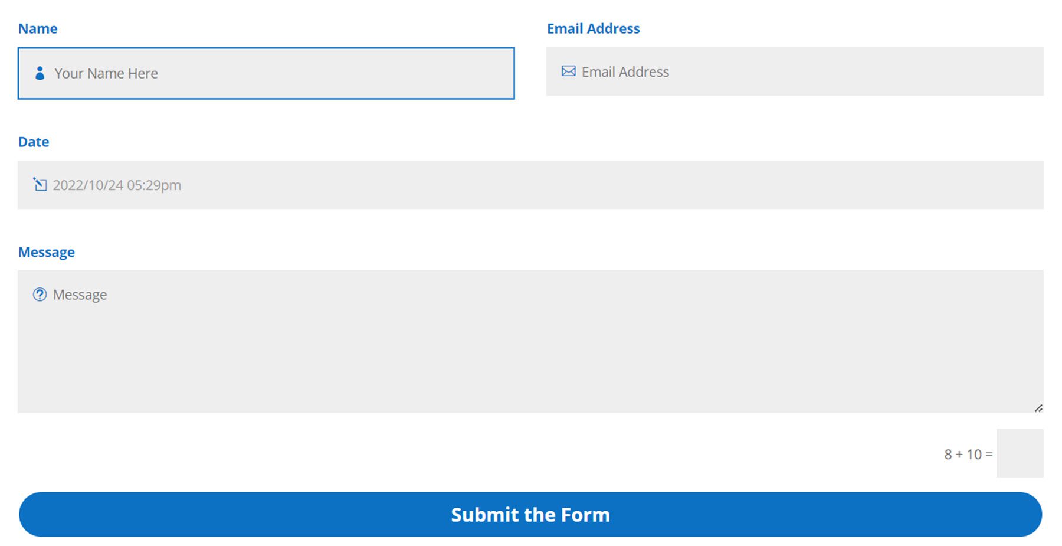Click the Message label heading
Image resolution: width=1062 pixels, height=546 pixels.
[47, 252]
